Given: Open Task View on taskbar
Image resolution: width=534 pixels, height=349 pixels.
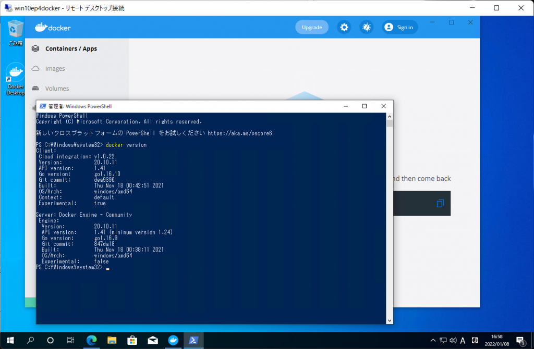Looking at the screenshot, I should pos(70,340).
